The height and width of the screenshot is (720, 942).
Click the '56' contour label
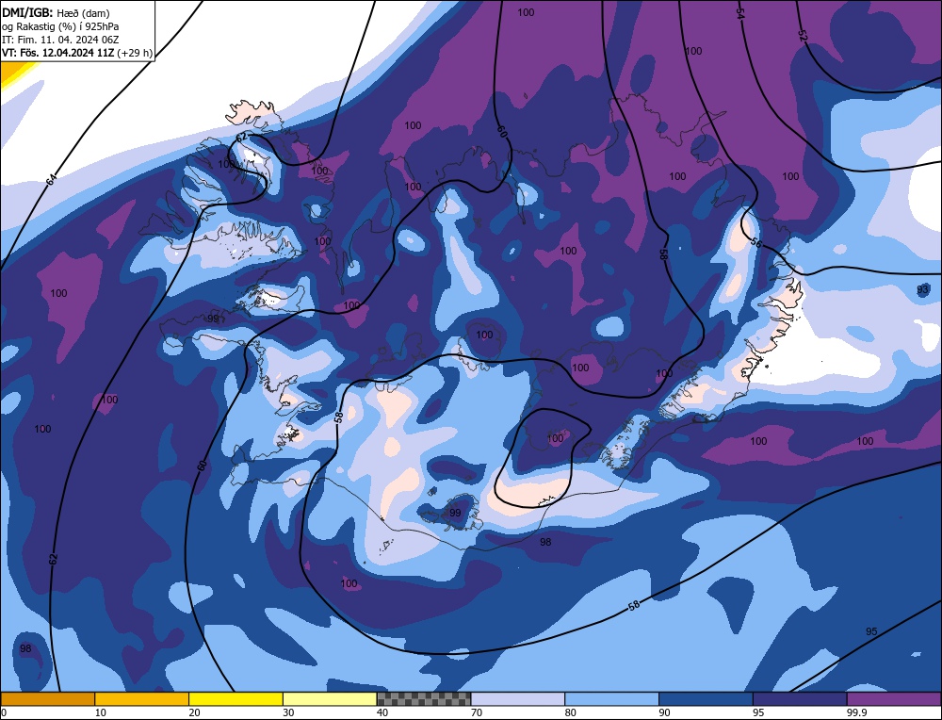(756, 243)
